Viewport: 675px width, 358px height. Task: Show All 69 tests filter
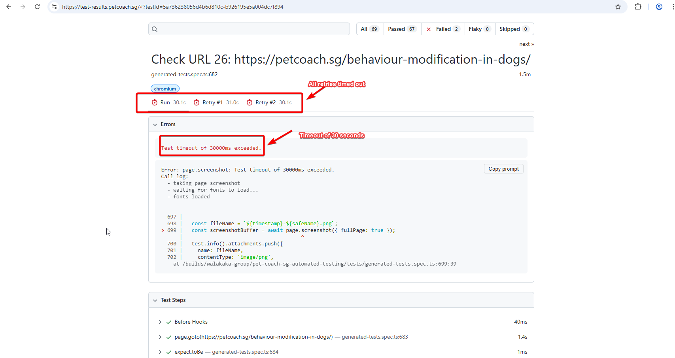370,29
